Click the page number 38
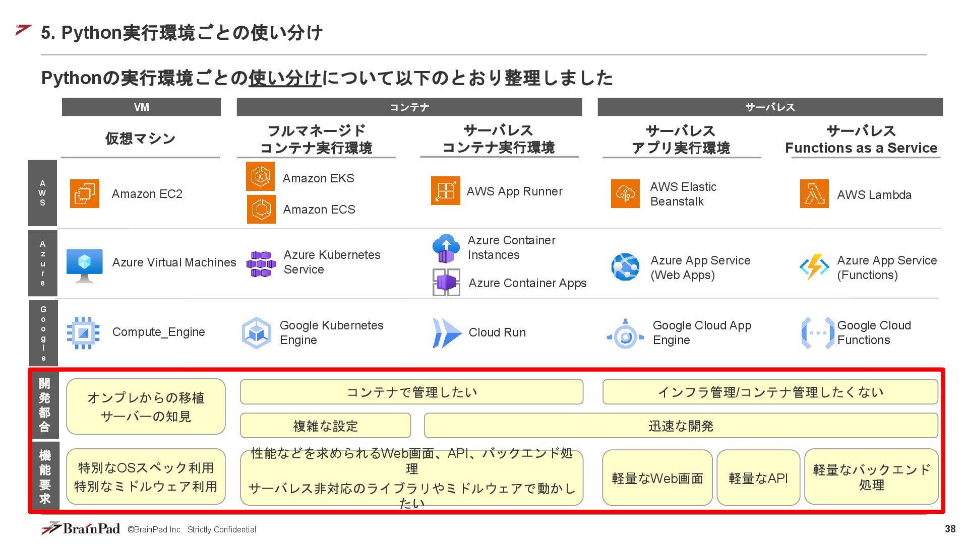Viewport: 968px width, 544px height. coord(950,528)
